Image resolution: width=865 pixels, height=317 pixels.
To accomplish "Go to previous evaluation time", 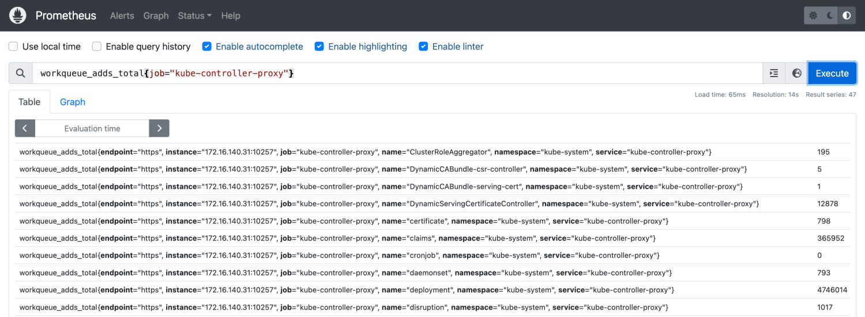I will (x=25, y=128).
